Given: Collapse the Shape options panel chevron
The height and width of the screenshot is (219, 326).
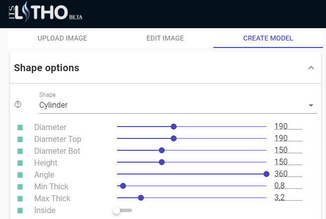Looking at the screenshot, I should pos(311,68).
